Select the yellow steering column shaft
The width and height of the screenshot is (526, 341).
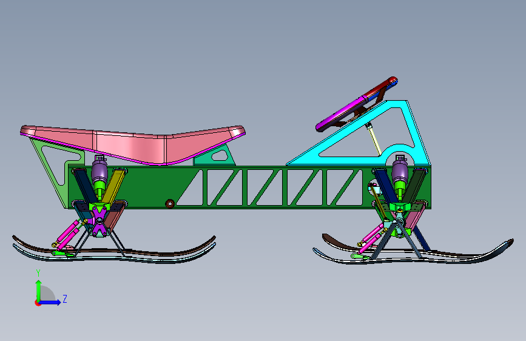(x=374, y=140)
